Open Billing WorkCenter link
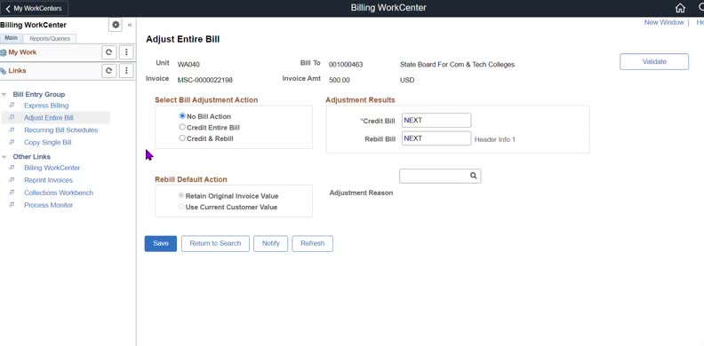Screen dimensions: 704x346 pos(52,168)
